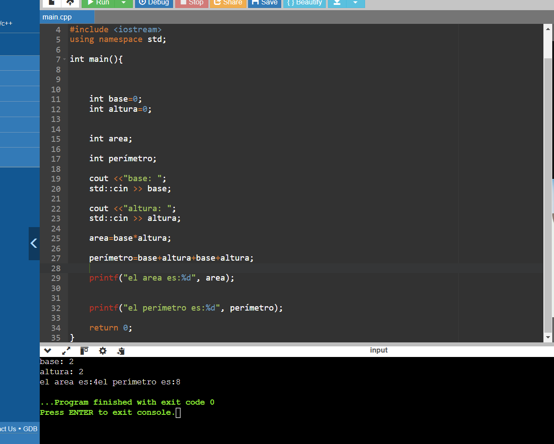Share the code with the Share button
The image size is (554, 444).
[228, 3]
